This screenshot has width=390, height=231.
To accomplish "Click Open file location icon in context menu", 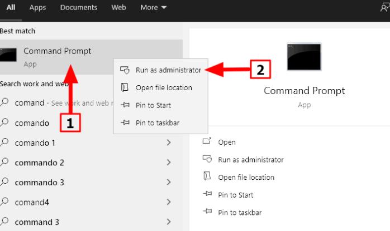I will [125, 87].
